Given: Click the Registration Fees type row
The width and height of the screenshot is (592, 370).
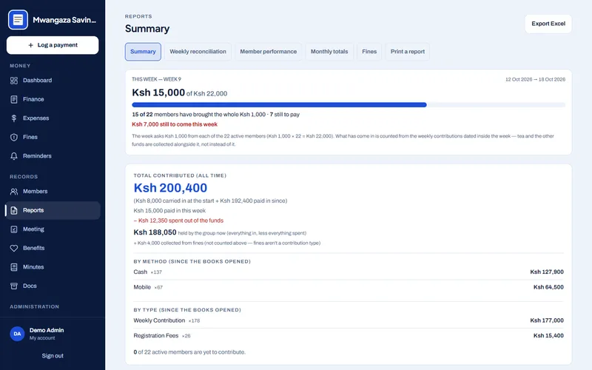Looking at the screenshot, I should 349,336.
